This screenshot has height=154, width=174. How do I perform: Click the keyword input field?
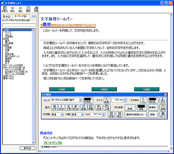click(x=19, y=25)
